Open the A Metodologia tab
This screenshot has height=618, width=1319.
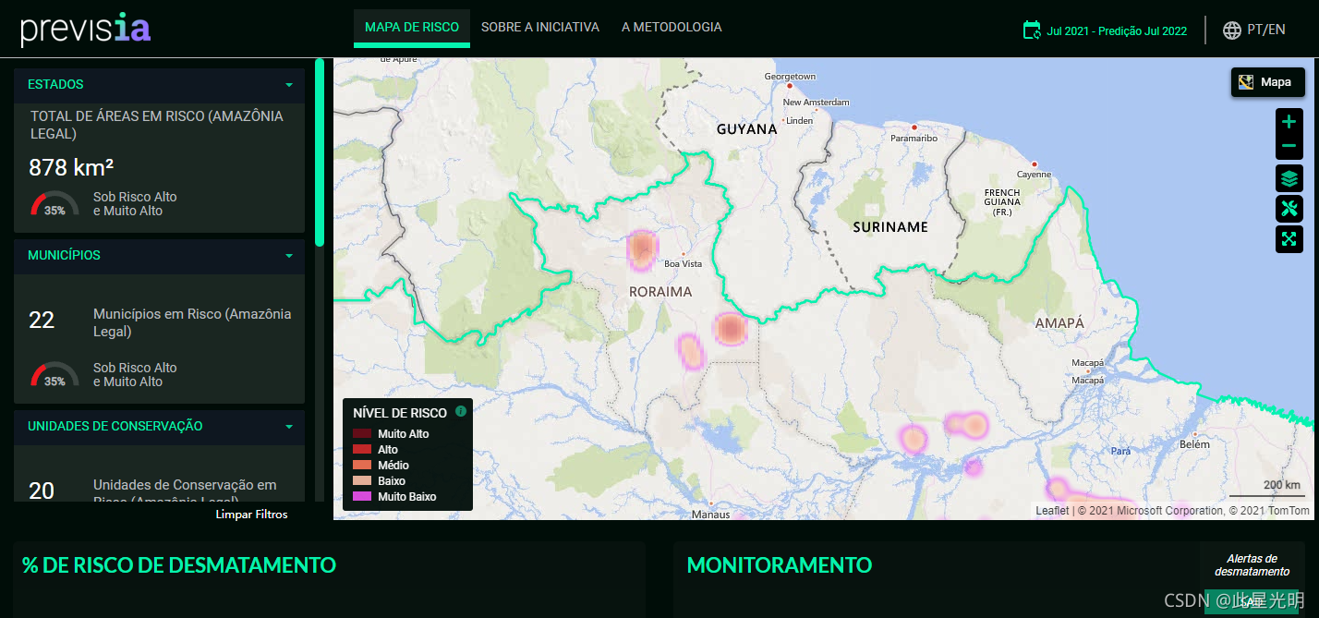(x=672, y=28)
